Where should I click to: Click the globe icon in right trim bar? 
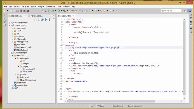[x=191, y=32]
